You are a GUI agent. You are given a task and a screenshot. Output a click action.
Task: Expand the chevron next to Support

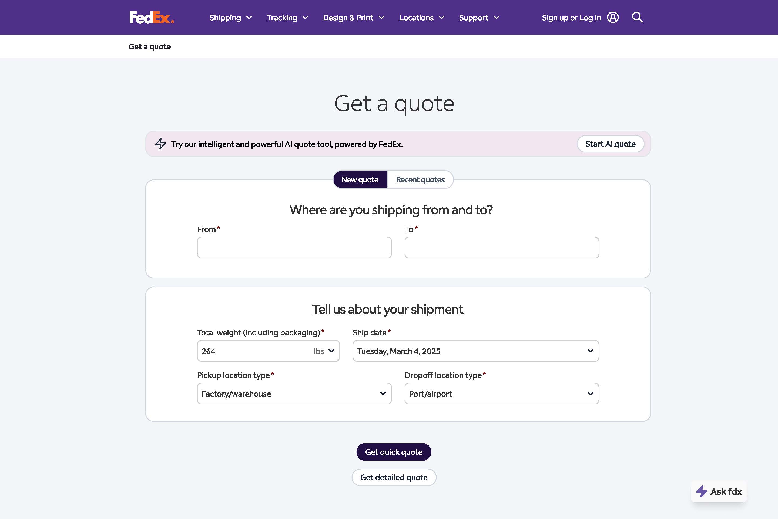496,18
